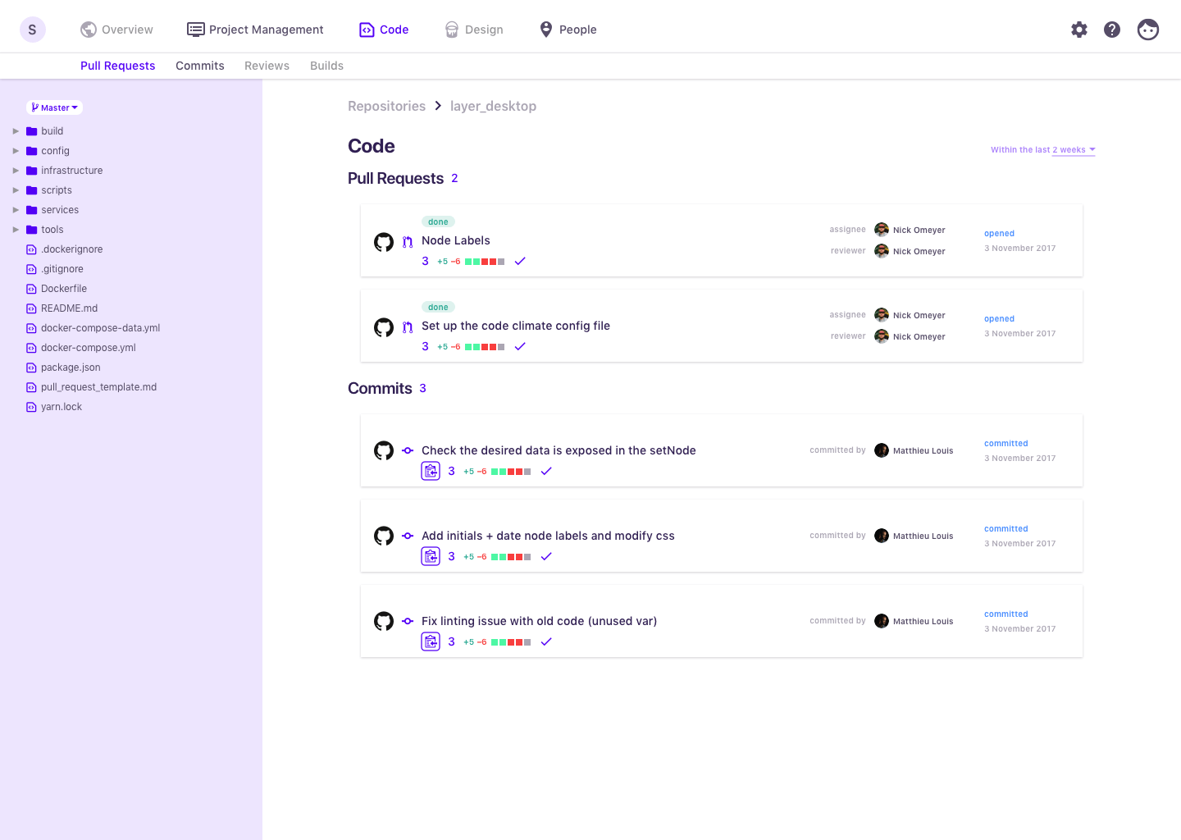The width and height of the screenshot is (1181, 840).
Task: Click checkmark on Add initials commit
Action: coord(546,556)
